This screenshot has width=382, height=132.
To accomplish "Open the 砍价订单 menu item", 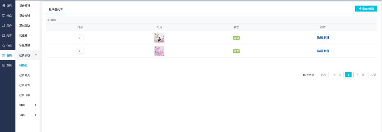I will pyautogui.click(x=25, y=95).
